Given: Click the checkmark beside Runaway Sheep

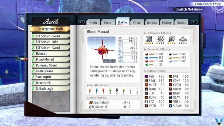Looking at the screenshot, I should coord(33,65).
